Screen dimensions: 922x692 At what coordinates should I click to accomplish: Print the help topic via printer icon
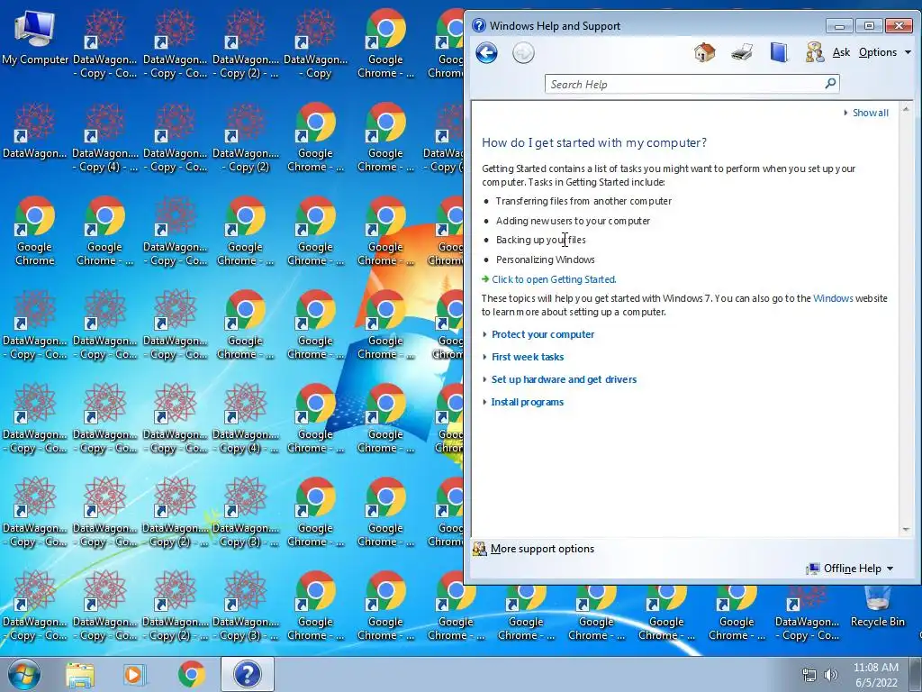[742, 52]
